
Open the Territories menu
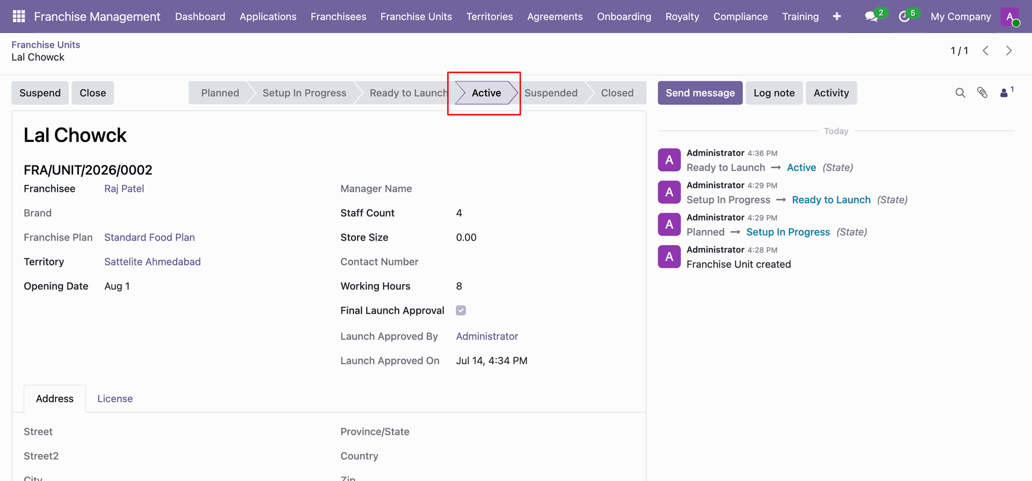pyautogui.click(x=490, y=17)
